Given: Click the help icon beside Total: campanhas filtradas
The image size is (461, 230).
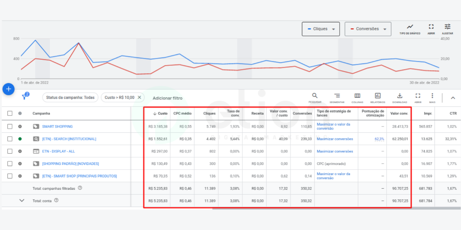Looking at the screenshot, I should click(80, 188).
